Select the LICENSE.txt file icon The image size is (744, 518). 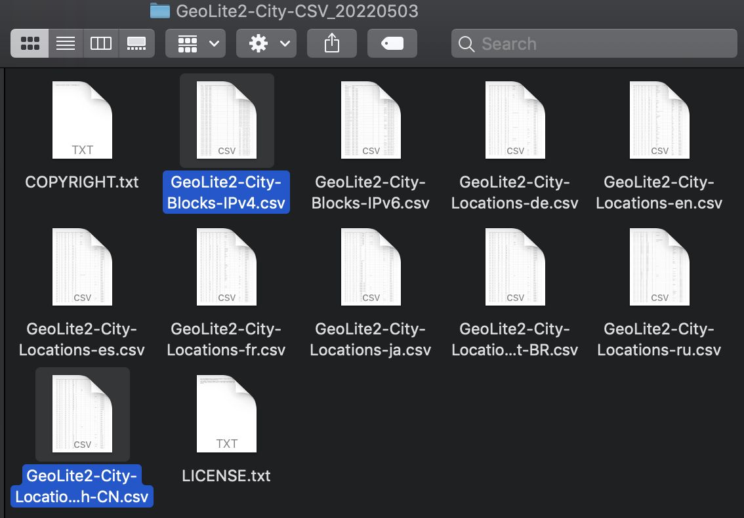[226, 414]
